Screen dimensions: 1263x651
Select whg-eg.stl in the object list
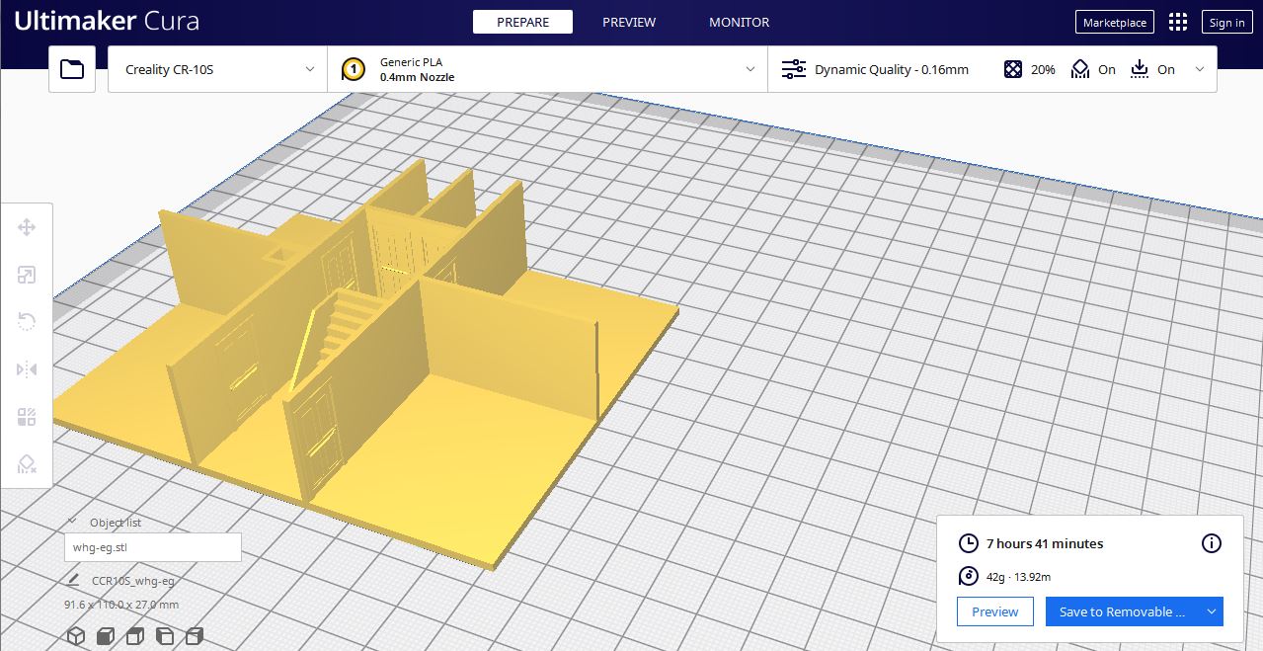coord(152,547)
